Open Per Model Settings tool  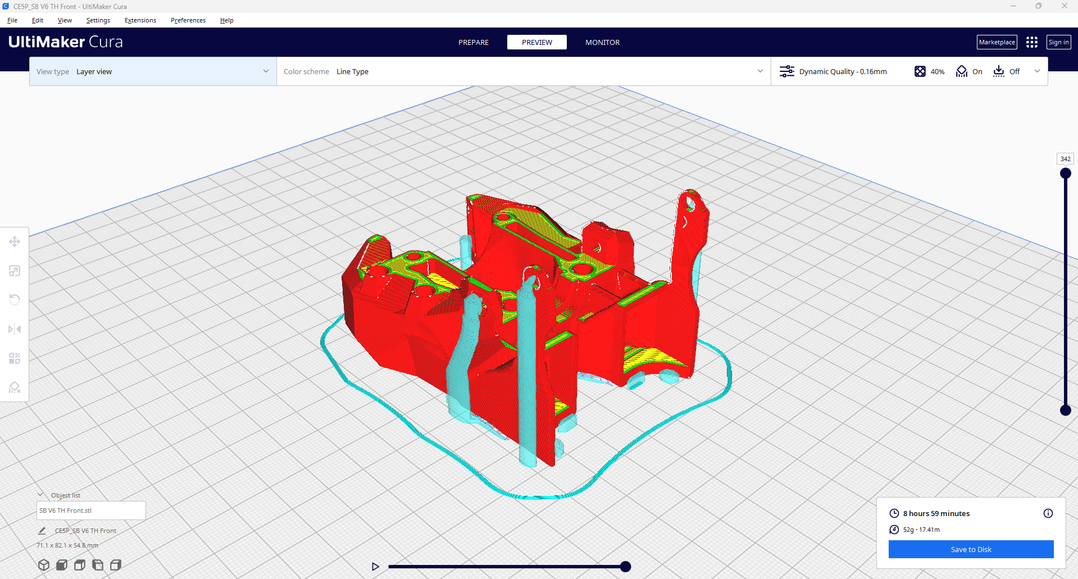(x=15, y=358)
